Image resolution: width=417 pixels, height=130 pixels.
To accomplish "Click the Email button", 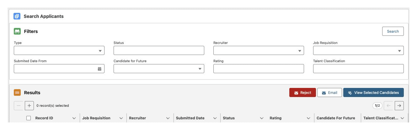I will point(329,93).
